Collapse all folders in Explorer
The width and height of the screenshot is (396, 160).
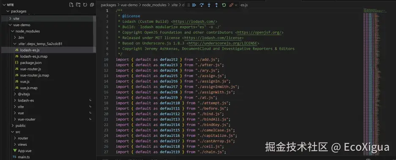pos(92,5)
